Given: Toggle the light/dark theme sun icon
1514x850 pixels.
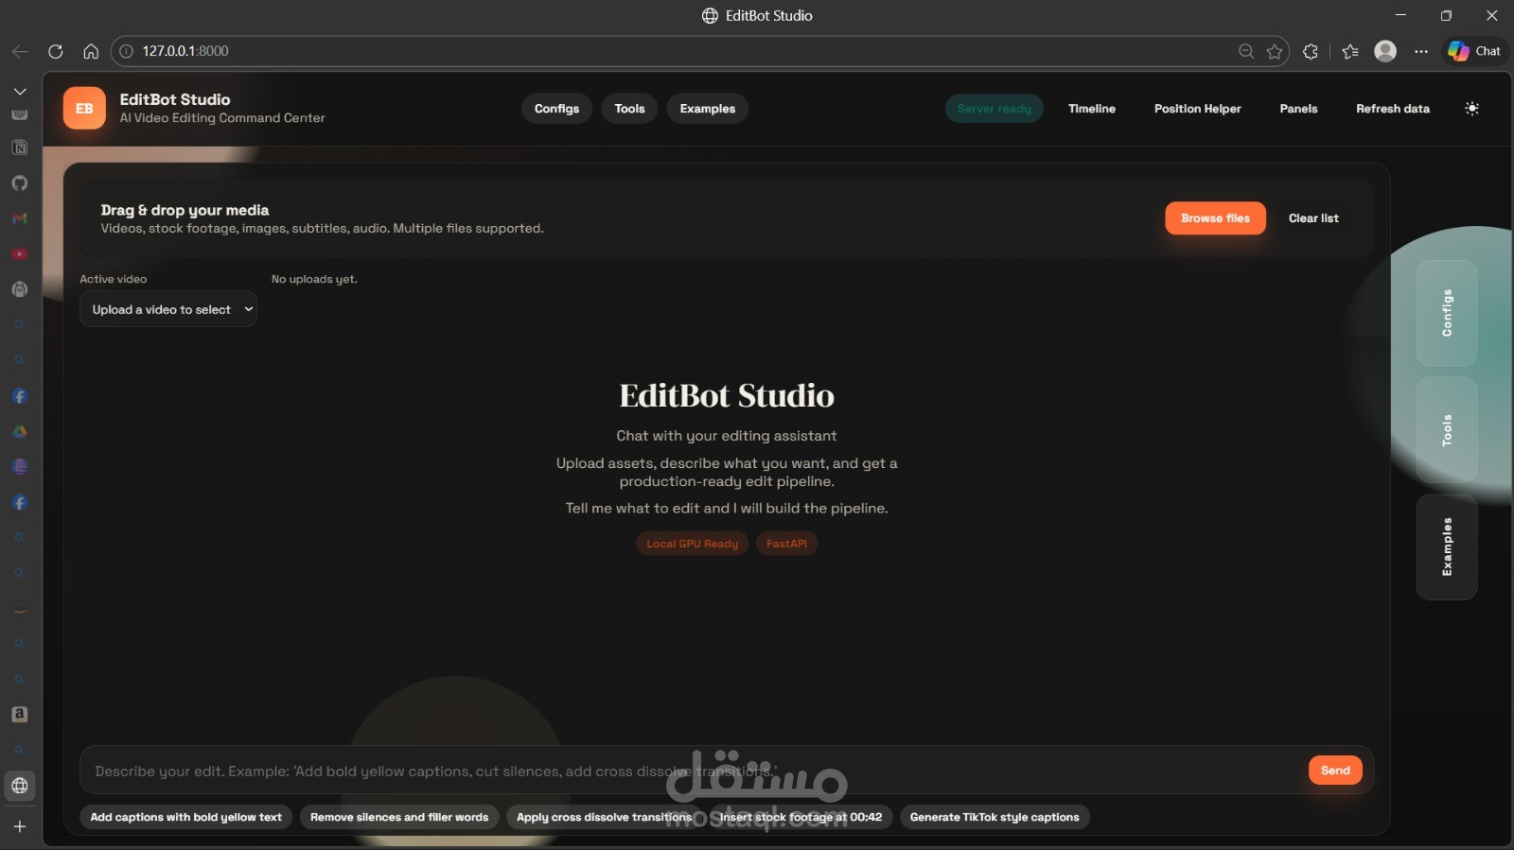Looking at the screenshot, I should point(1471,109).
